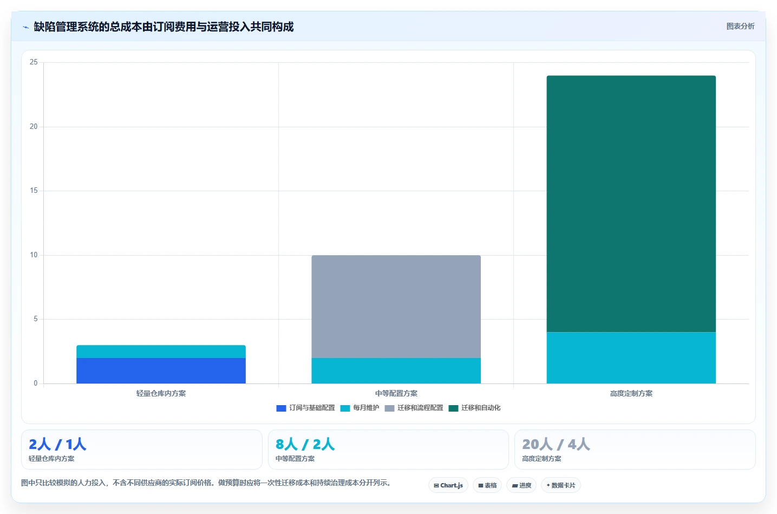
Task: Click the 8人 / 2人 card value
Action: point(305,445)
